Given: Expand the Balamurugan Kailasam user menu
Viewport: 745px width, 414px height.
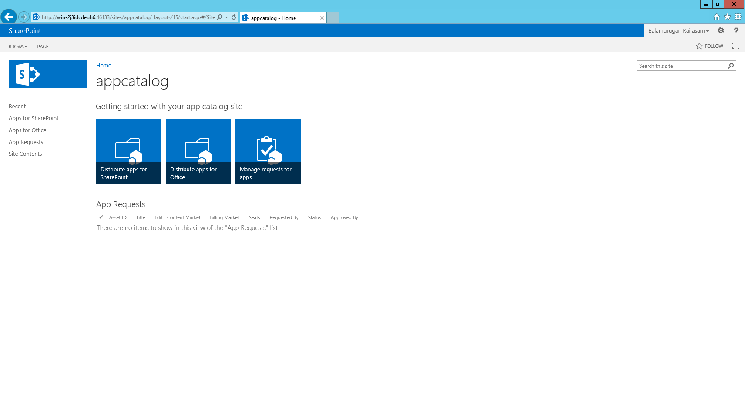Looking at the screenshot, I should 679,30.
